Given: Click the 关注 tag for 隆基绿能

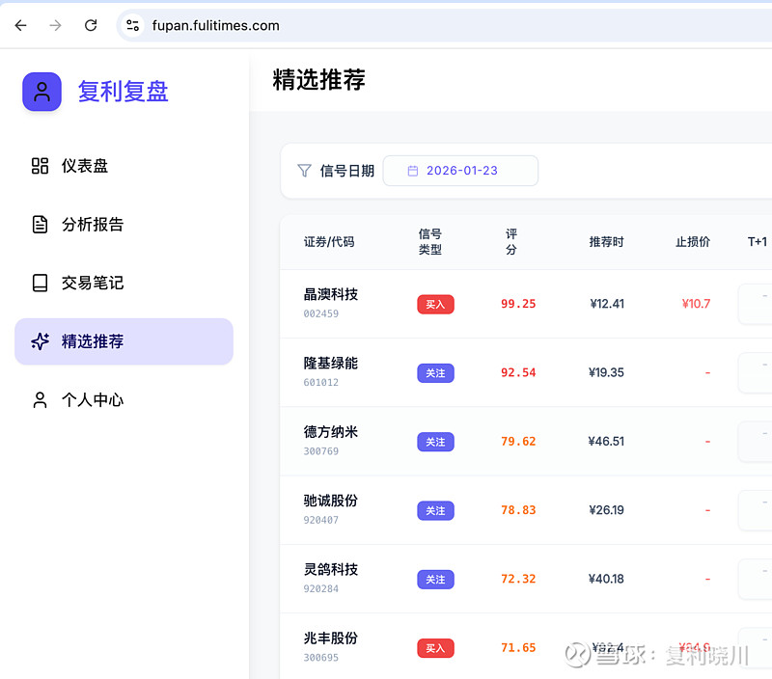Looking at the screenshot, I should [x=435, y=373].
